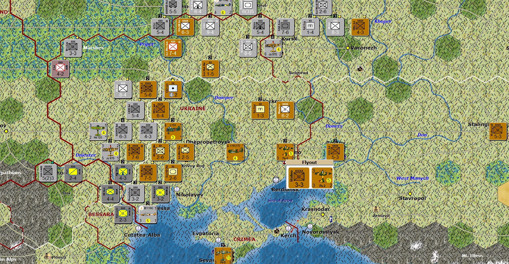This screenshot has width=509, height=264.
Task: Select the I-153 fighter counter
Action: [173, 131]
